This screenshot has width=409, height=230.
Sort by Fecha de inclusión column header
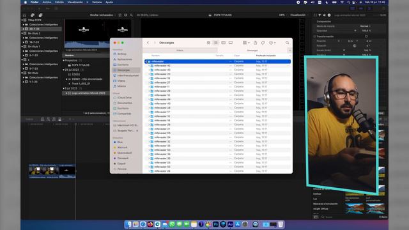266,56
